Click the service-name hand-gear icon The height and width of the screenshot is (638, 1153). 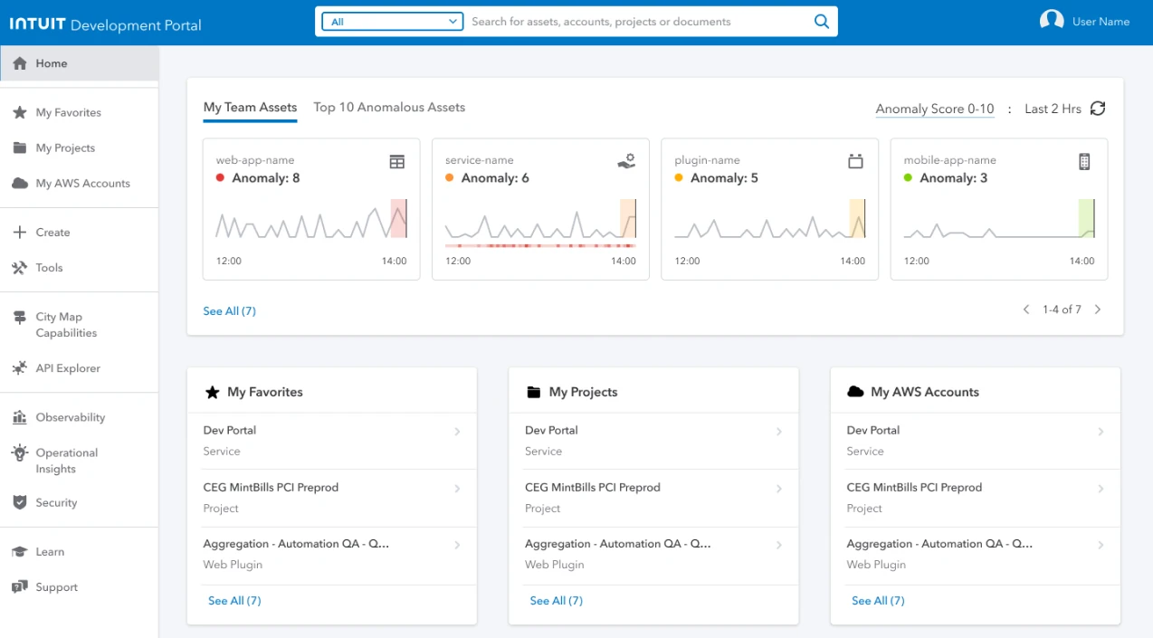tap(626, 161)
